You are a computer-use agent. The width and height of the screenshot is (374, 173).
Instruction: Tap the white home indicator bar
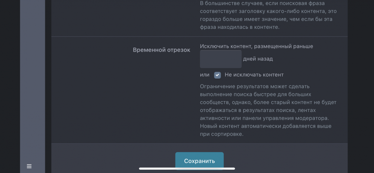(x=187, y=169)
